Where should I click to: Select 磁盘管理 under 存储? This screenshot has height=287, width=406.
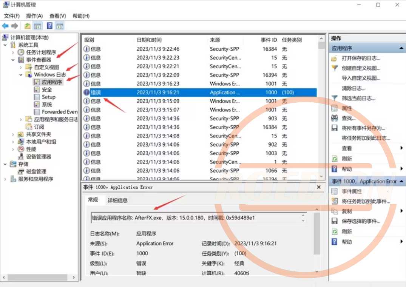point(36,171)
